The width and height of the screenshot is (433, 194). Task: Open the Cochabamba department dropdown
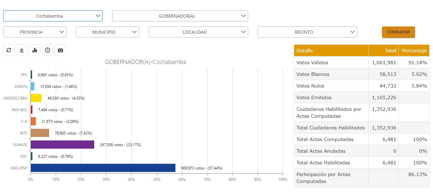click(53, 16)
